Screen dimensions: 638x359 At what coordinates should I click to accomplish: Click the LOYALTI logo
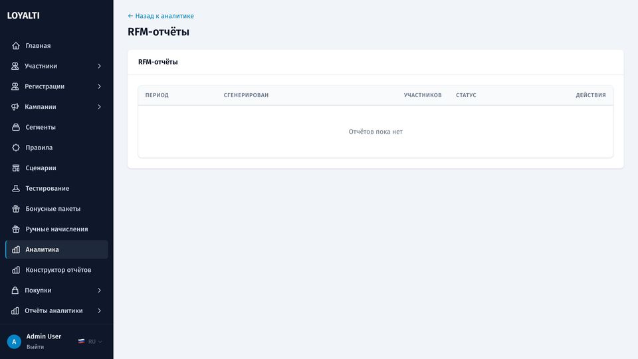click(23, 15)
